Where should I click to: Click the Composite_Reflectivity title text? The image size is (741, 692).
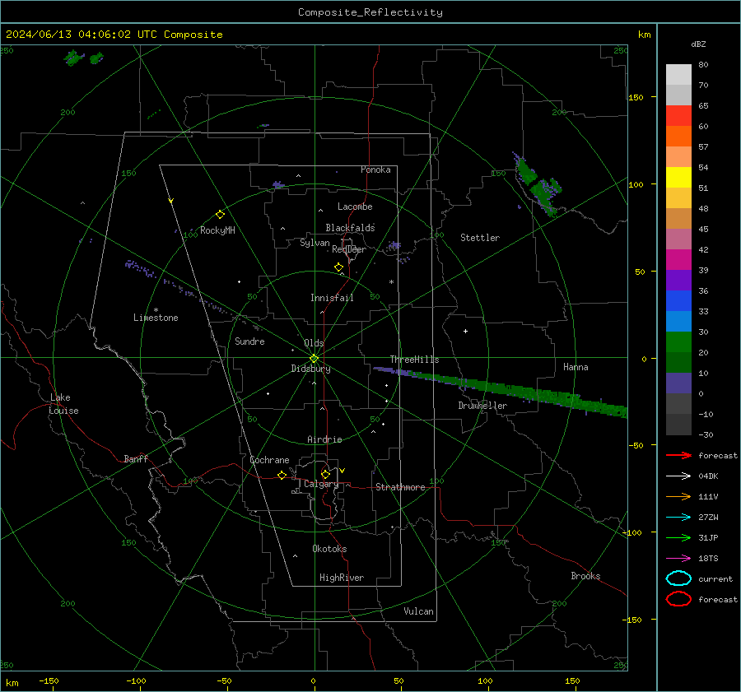click(x=370, y=12)
